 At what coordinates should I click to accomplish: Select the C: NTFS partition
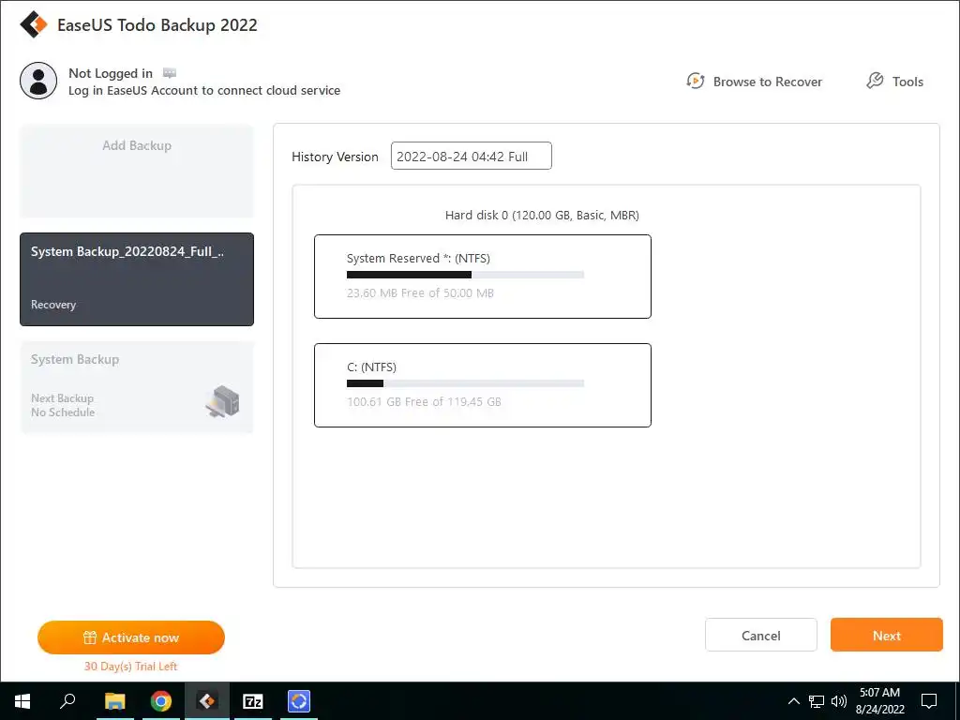[483, 385]
